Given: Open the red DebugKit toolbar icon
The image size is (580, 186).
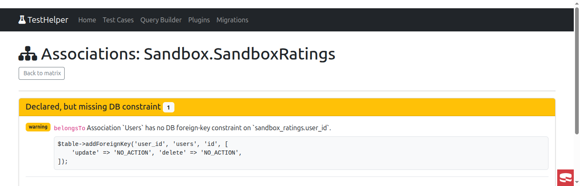Looking at the screenshot, I should click(565, 178).
